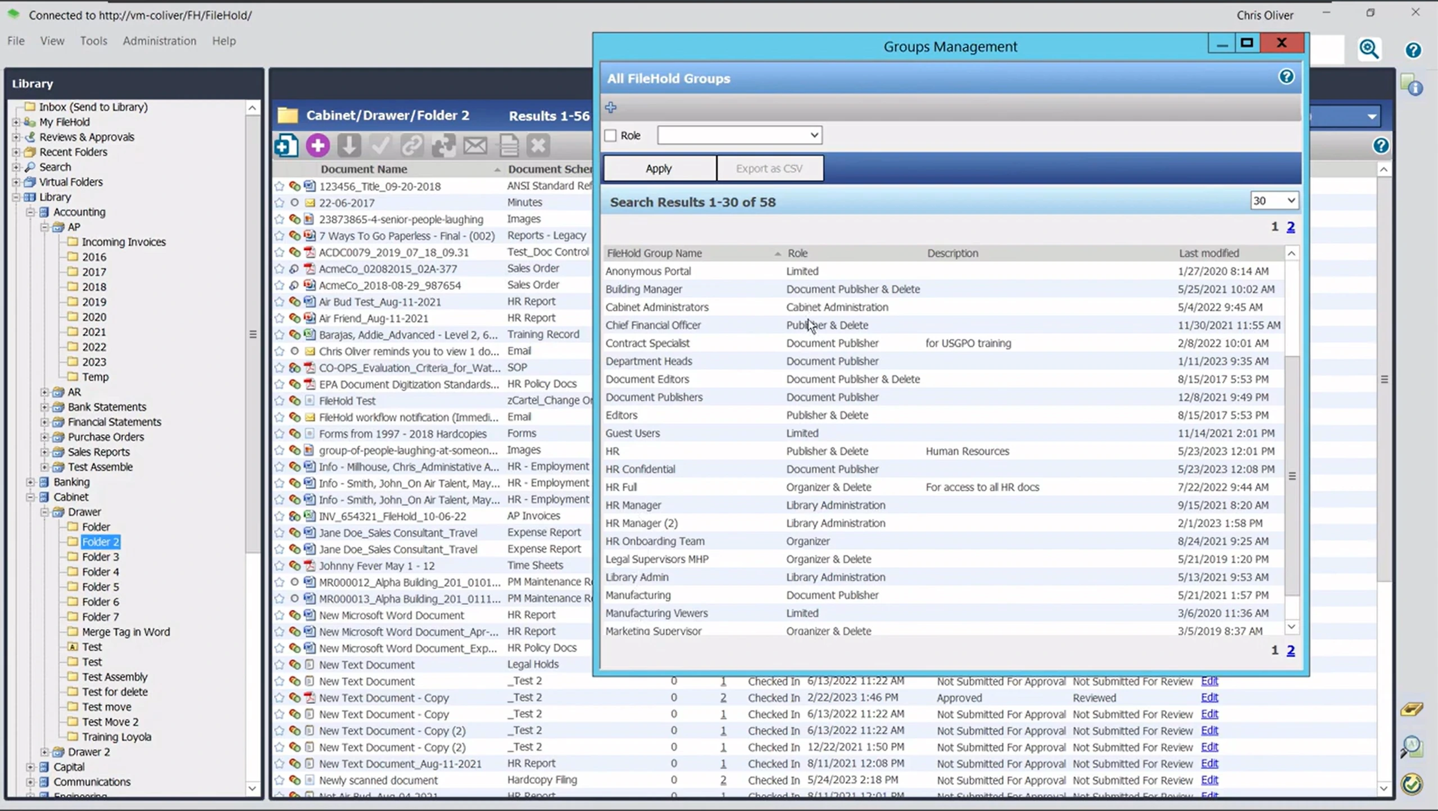Click the Library tree vertical scrollbar thumb
Image resolution: width=1438 pixels, height=811 pixels.
tap(253, 335)
